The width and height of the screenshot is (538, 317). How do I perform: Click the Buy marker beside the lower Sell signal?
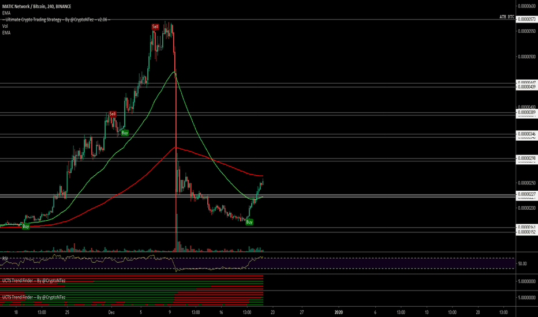click(x=125, y=133)
